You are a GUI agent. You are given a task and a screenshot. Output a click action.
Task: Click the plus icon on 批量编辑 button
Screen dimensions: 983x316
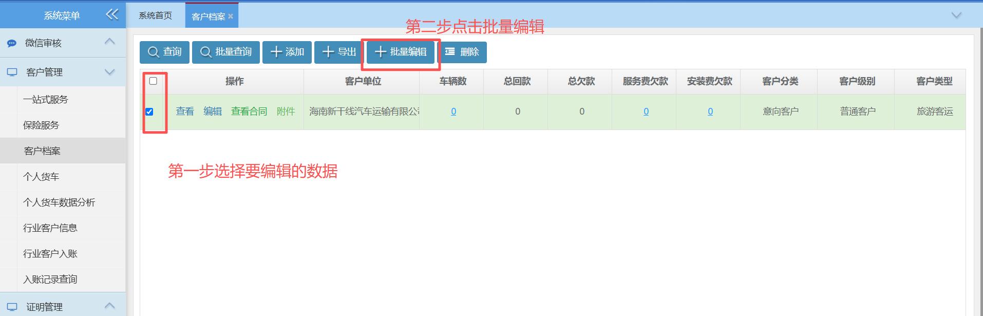381,52
